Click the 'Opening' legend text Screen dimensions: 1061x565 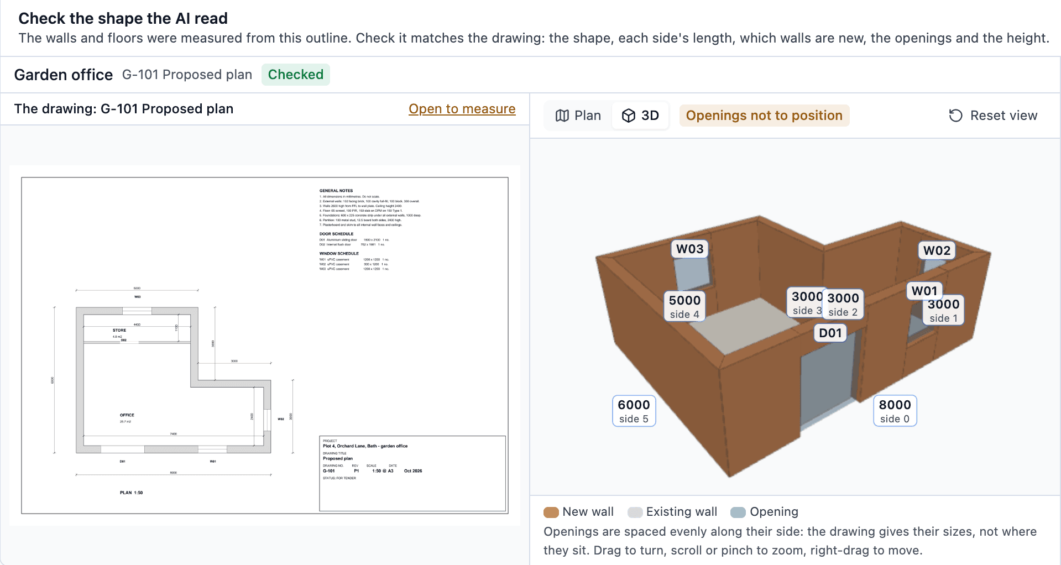click(x=773, y=512)
